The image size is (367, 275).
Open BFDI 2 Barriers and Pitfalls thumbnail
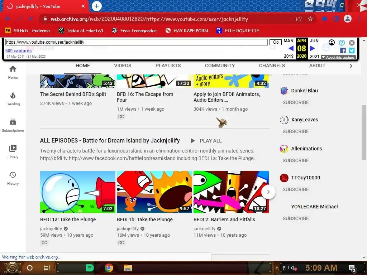(x=231, y=192)
